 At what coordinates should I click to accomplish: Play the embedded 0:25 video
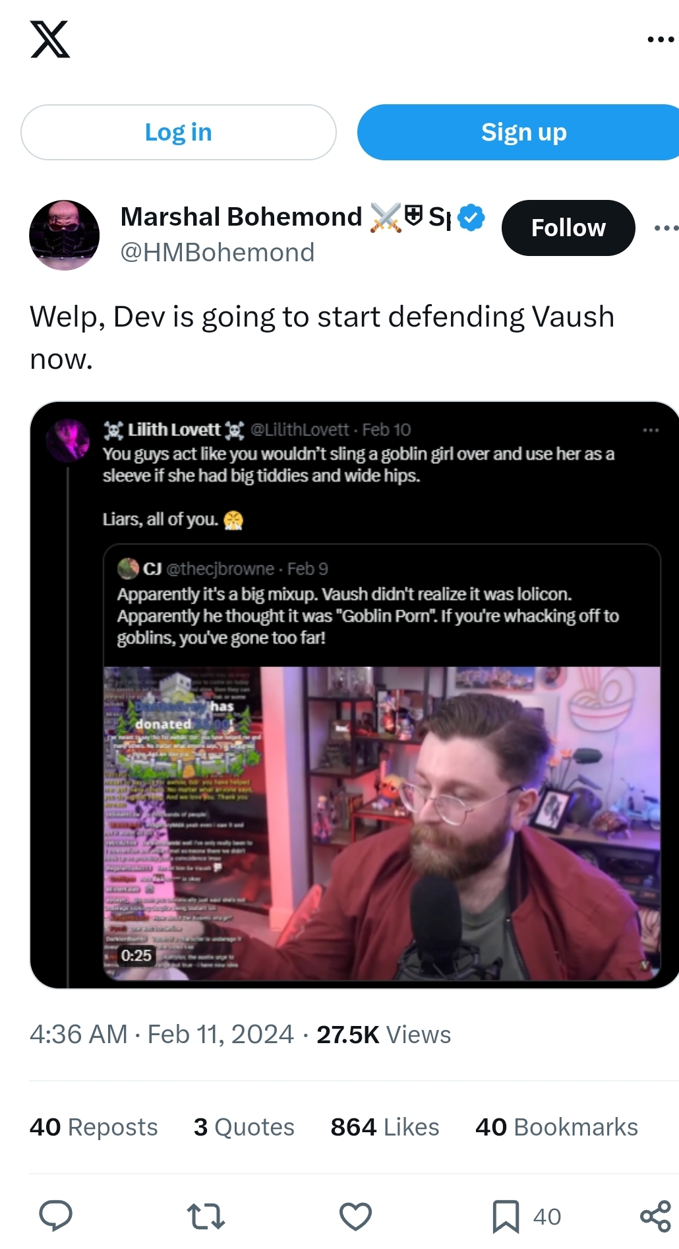pyautogui.click(x=382, y=823)
